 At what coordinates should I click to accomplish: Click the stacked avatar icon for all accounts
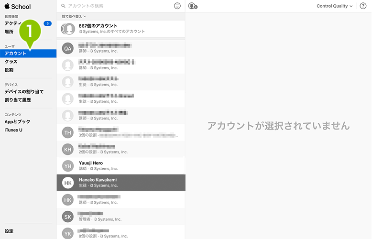coord(68,29)
